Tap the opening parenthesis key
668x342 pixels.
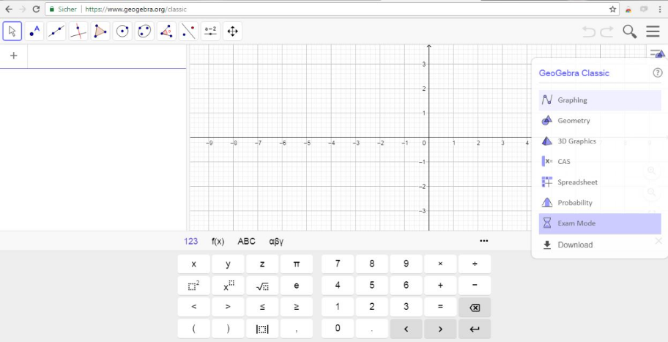point(194,329)
